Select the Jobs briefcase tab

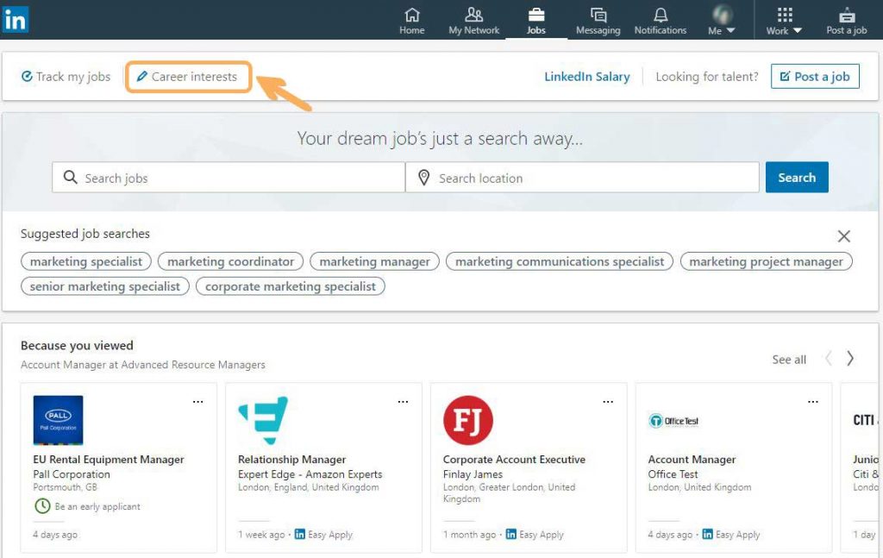tap(536, 21)
